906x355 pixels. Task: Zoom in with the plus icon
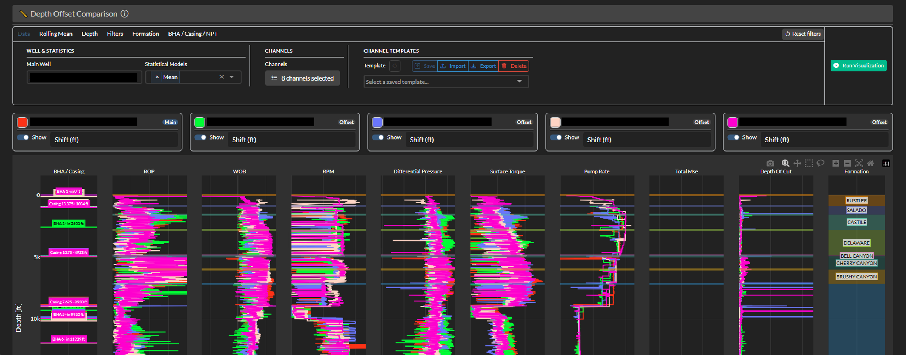836,163
